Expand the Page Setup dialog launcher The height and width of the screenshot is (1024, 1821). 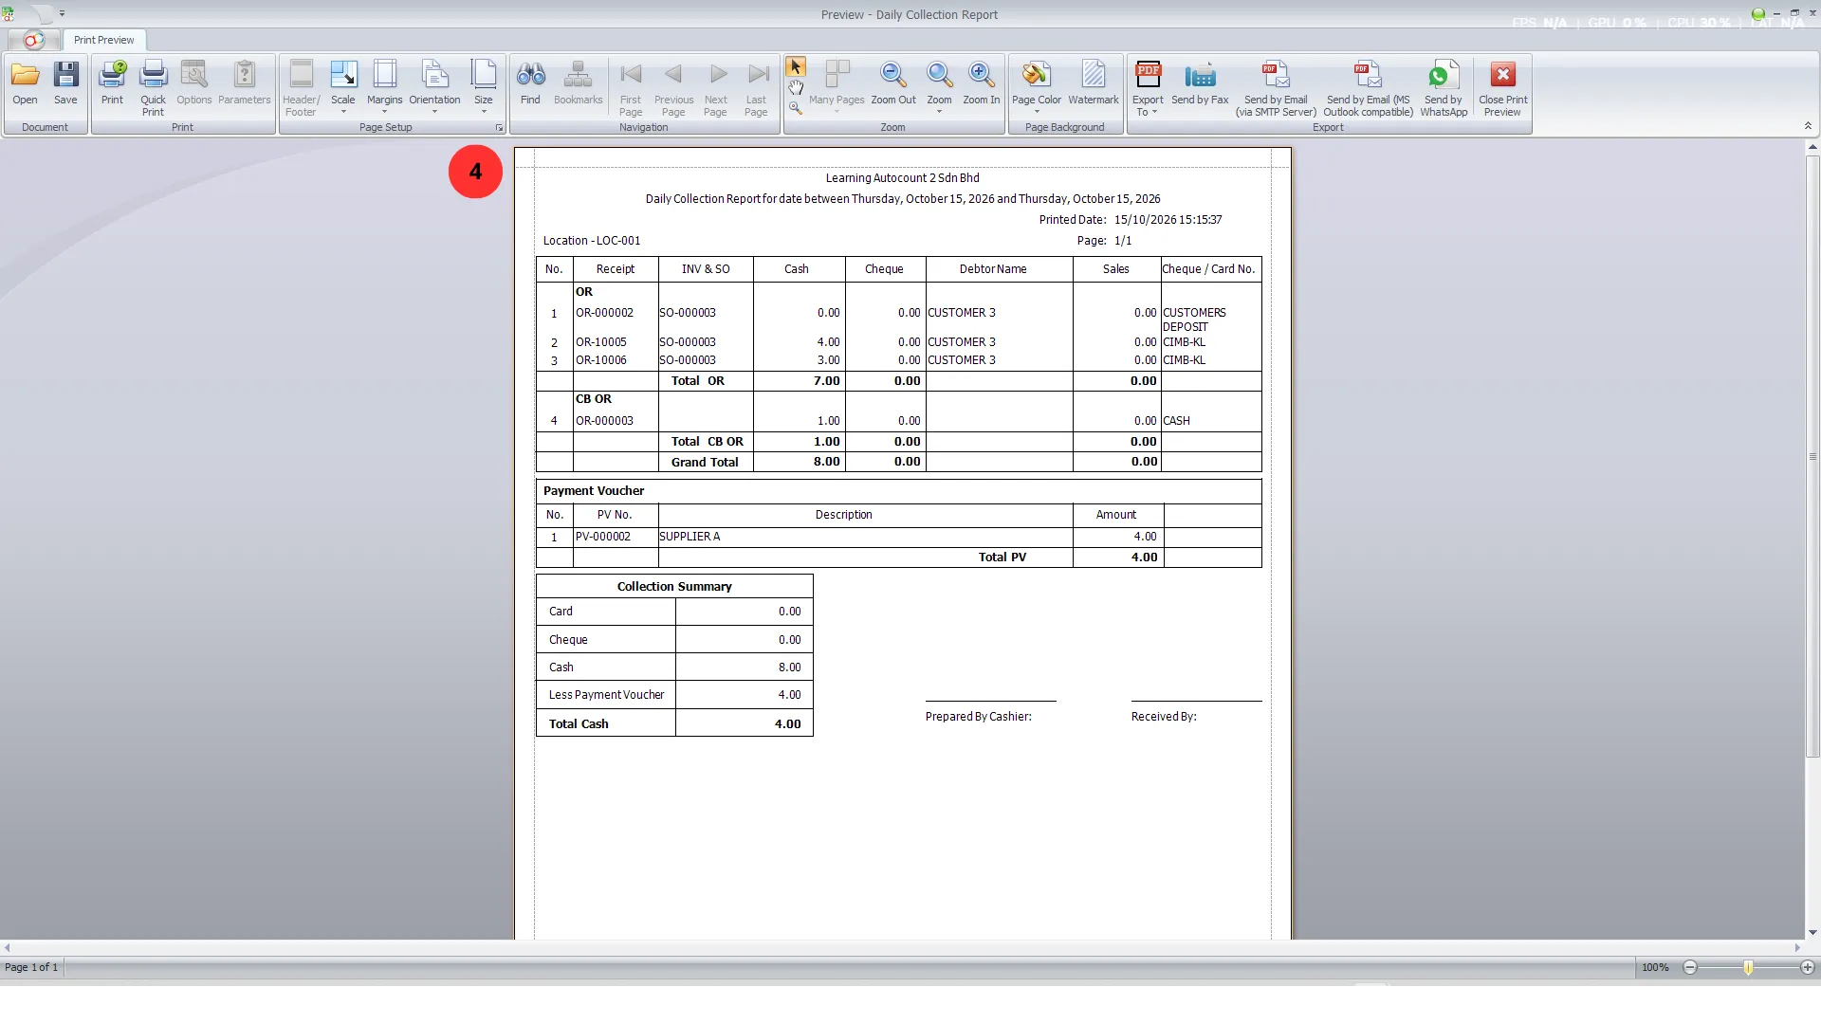pyautogui.click(x=499, y=127)
